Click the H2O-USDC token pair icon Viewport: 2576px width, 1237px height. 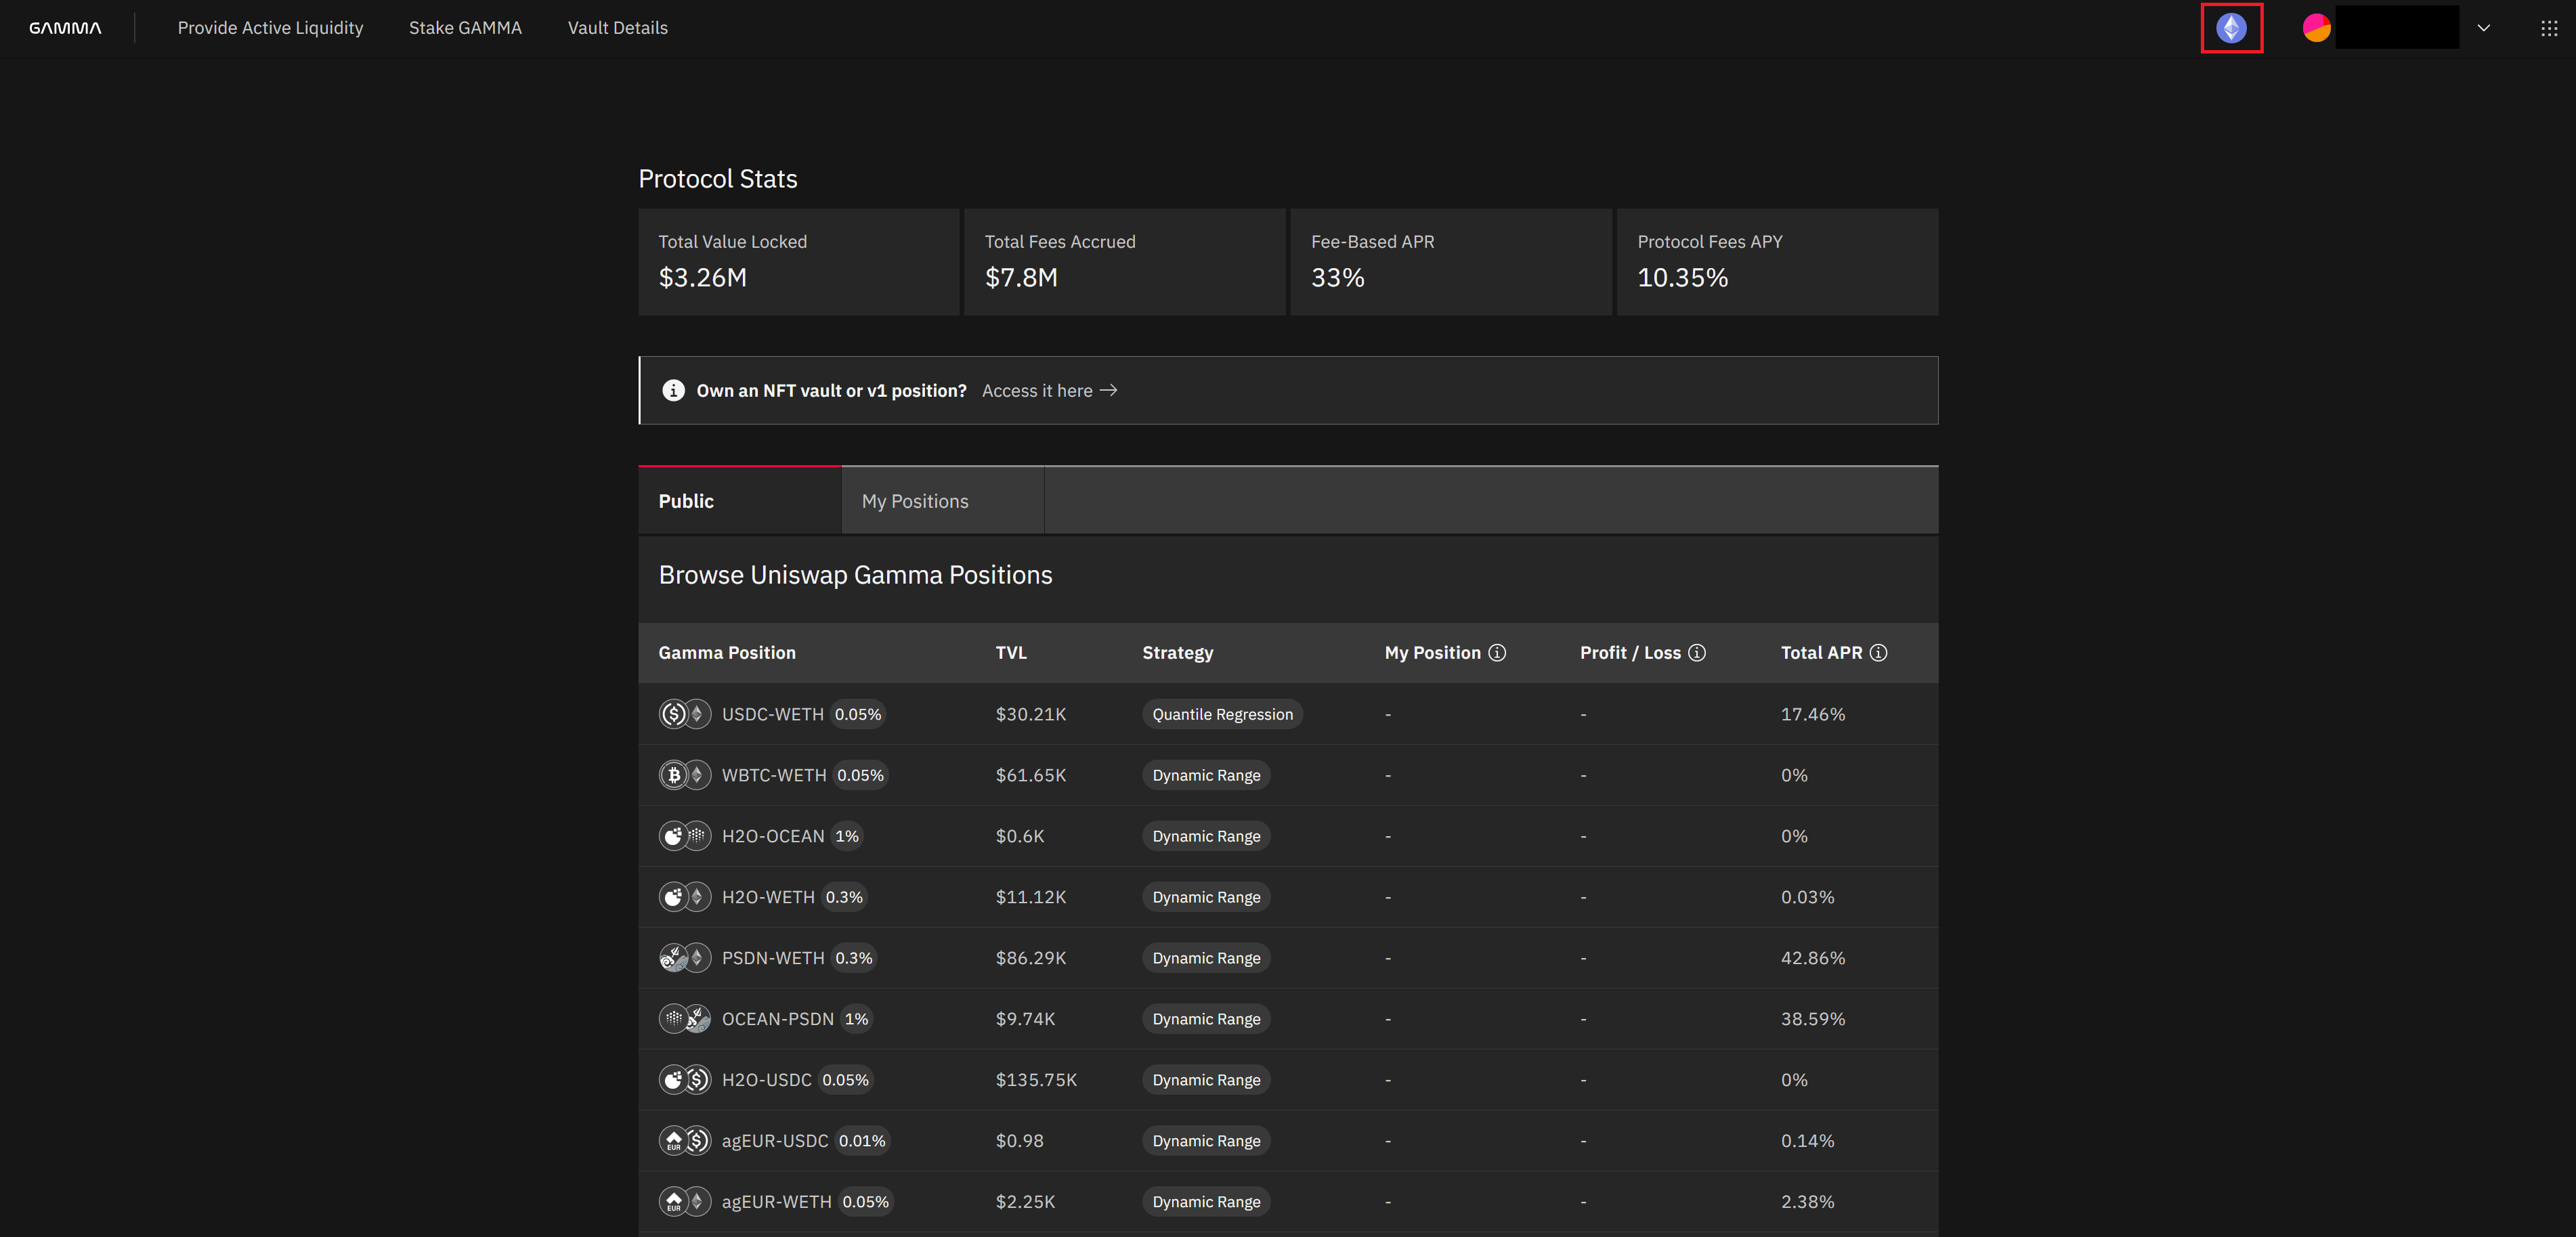coord(685,1080)
